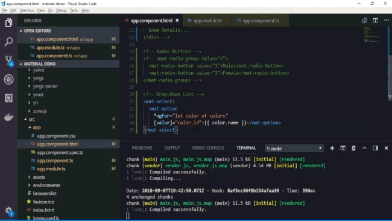Select app.component.html in Open Editors
Screen dimensions: 392x221
click(x=68, y=39)
